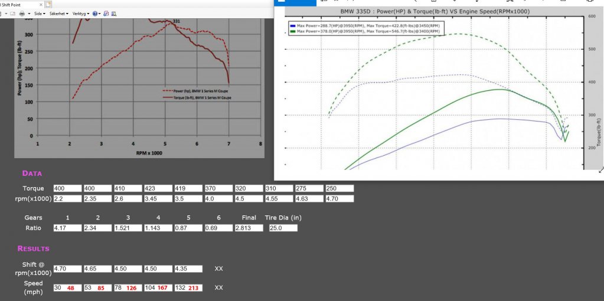604x301 pixels.
Task: Focus gear 1 ratio field 4.17
Action: pos(68,228)
